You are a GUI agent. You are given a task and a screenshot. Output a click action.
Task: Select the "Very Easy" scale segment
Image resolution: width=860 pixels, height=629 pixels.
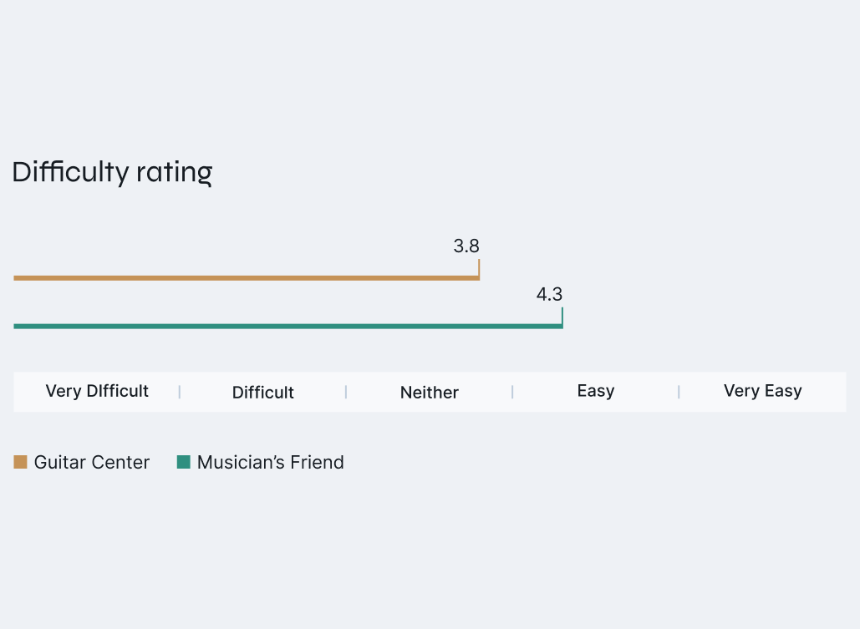pyautogui.click(x=762, y=391)
